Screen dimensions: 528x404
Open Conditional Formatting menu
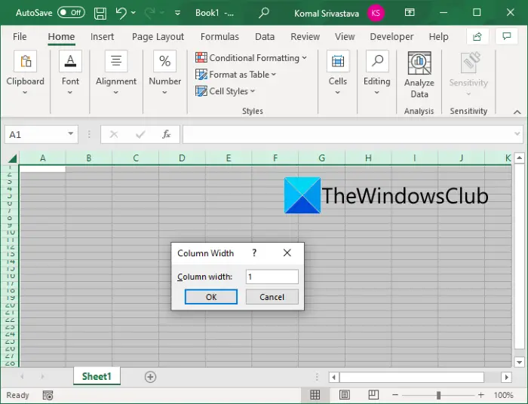pos(251,58)
